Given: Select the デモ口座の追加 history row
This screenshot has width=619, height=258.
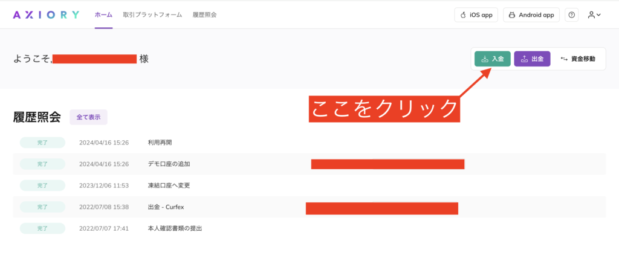Looking at the screenshot, I should (x=309, y=164).
